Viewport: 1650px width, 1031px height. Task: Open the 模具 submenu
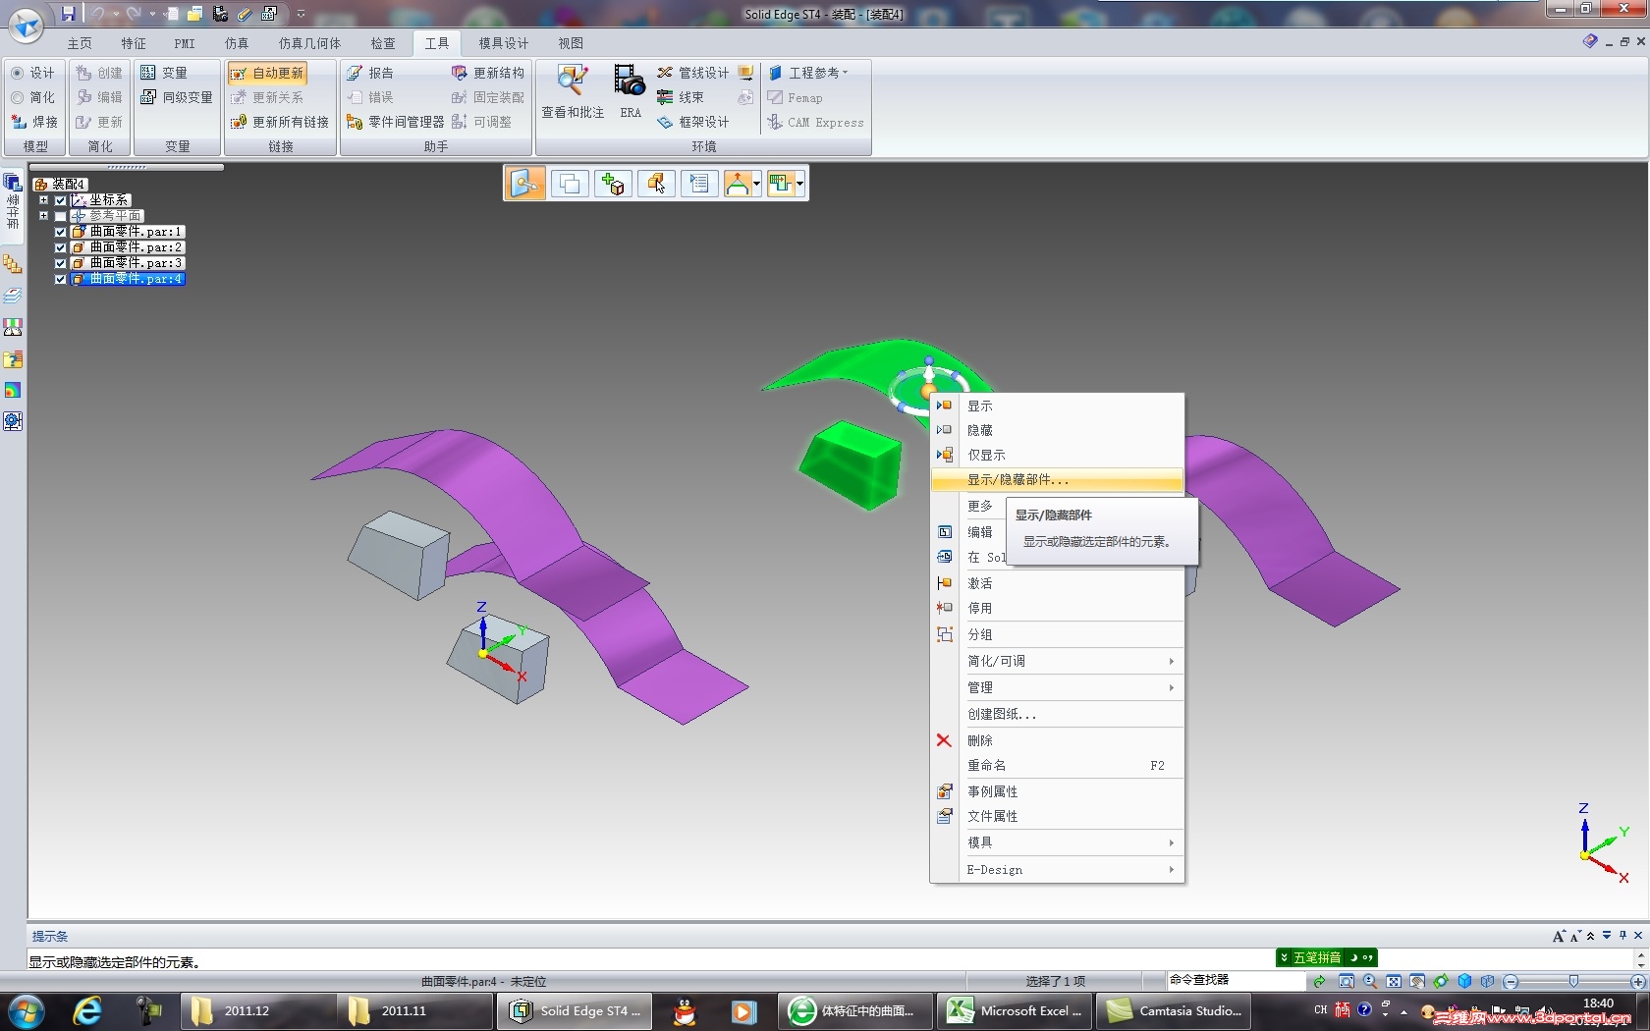coord(1057,842)
